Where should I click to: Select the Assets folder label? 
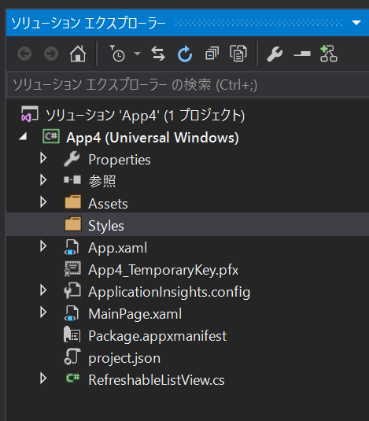[108, 204]
